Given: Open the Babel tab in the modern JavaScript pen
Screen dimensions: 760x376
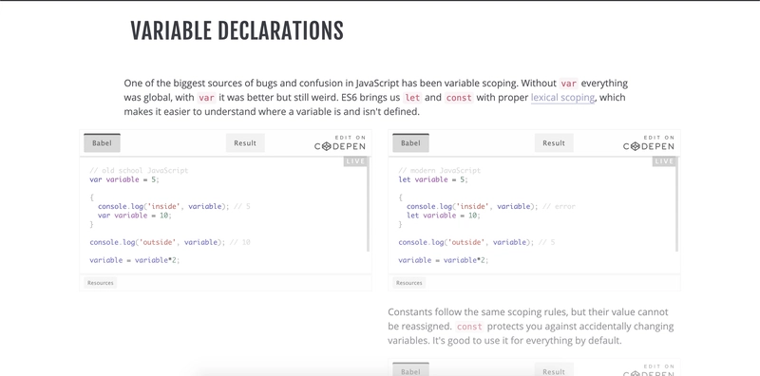Looking at the screenshot, I should [x=410, y=143].
